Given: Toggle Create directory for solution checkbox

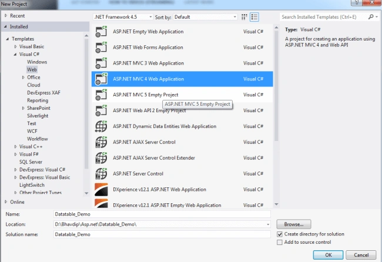Looking at the screenshot, I should 280,234.
